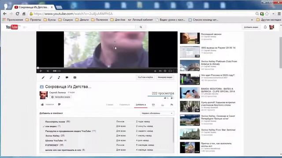Open the subtitles CC tool
Image resolution: width=282 pixels, height=158 pixels.
(x=75, y=77)
